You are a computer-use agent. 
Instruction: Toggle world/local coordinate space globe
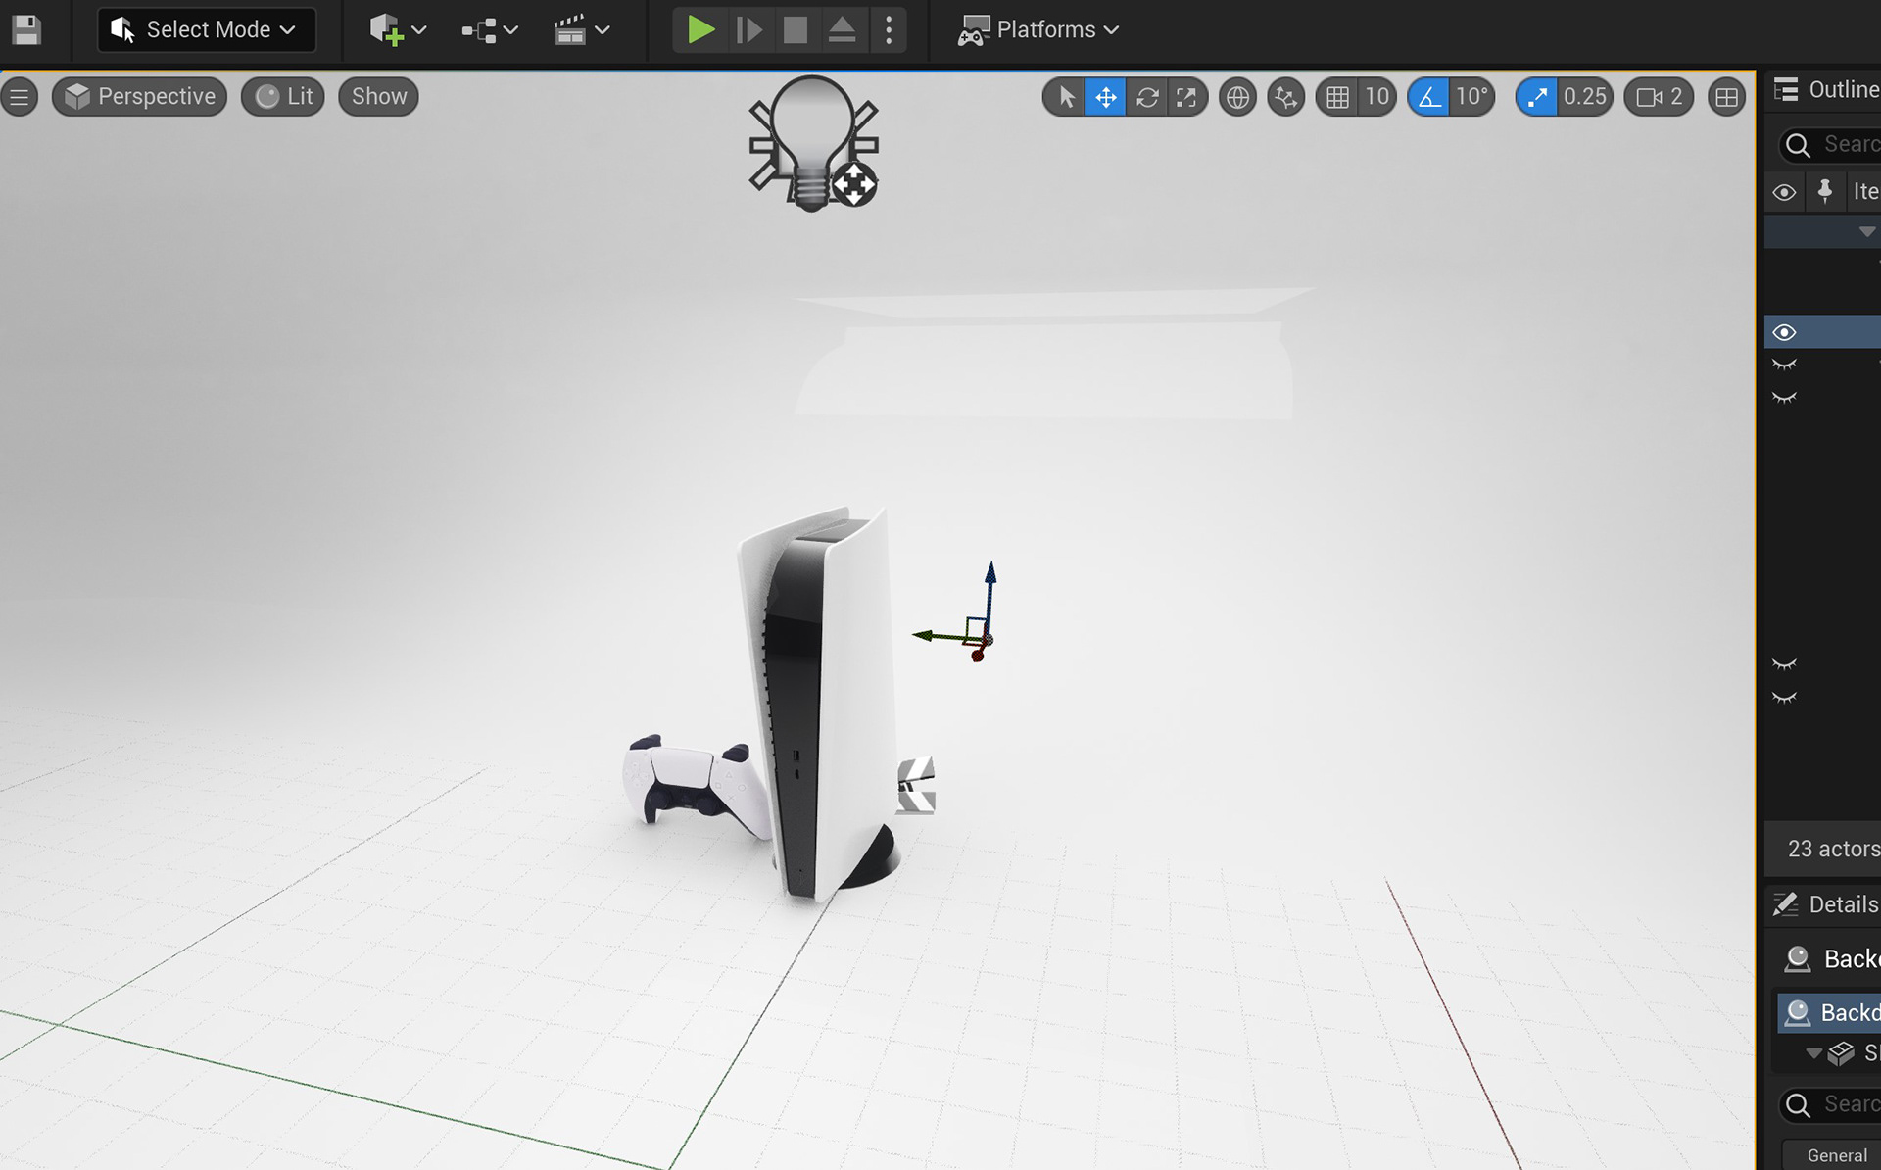pos(1237,97)
